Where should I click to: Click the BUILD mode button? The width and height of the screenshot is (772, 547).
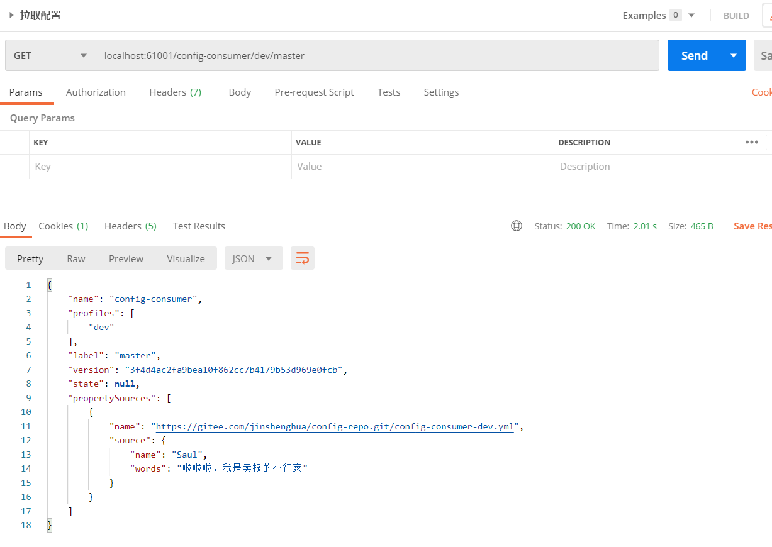pos(736,16)
